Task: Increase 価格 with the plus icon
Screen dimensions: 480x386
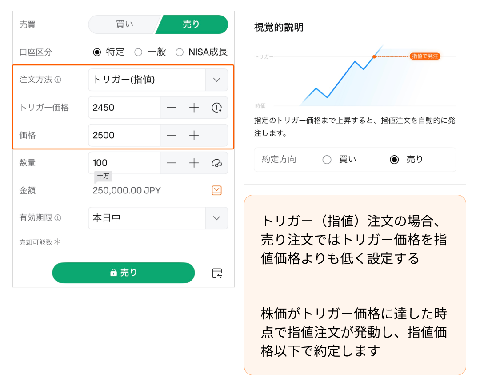Action: coord(194,135)
